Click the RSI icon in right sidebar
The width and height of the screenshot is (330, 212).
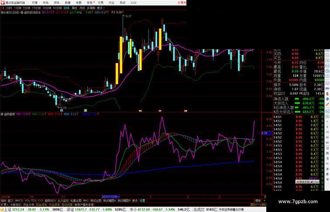pos(327,89)
